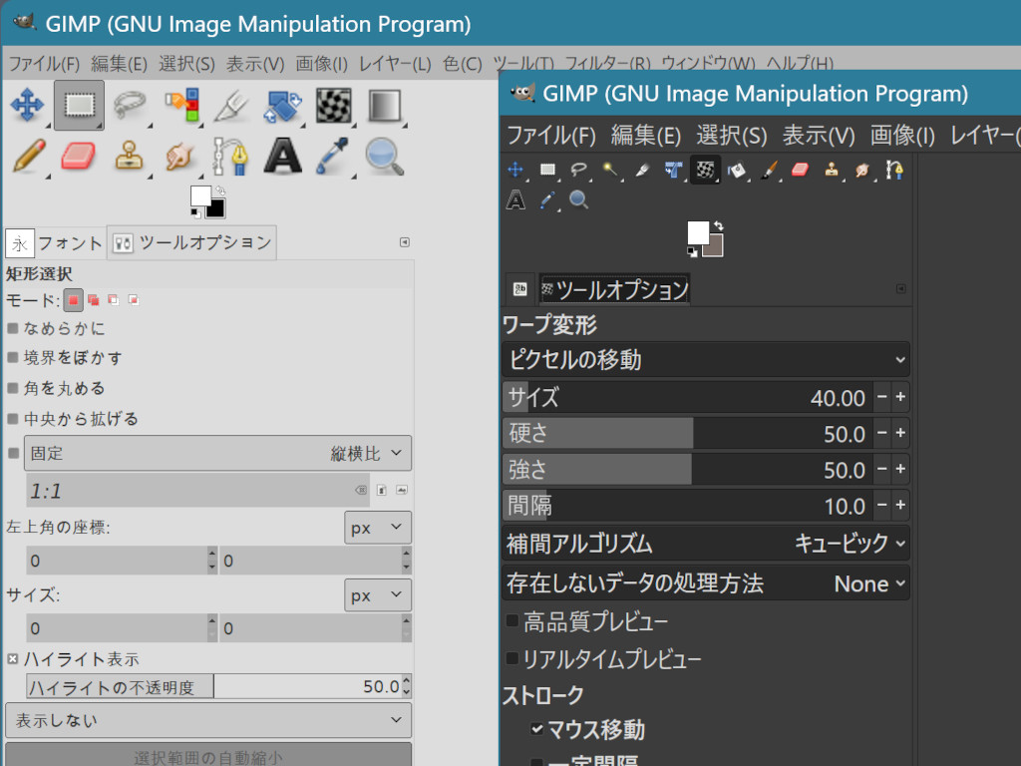Image resolution: width=1021 pixels, height=766 pixels.
Task: Open 編集(E) menu in the dark window
Action: pyautogui.click(x=646, y=136)
